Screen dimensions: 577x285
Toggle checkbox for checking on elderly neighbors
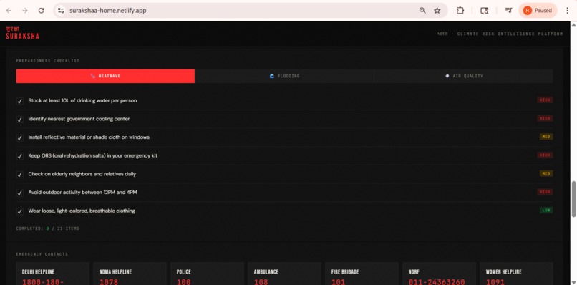pyautogui.click(x=20, y=175)
